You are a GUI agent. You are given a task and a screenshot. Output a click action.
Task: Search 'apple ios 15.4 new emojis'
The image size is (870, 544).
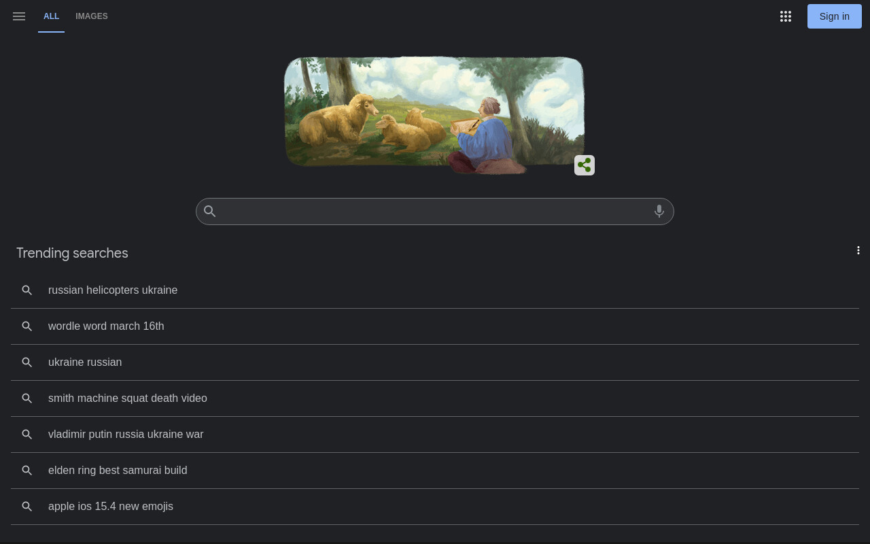435,507
